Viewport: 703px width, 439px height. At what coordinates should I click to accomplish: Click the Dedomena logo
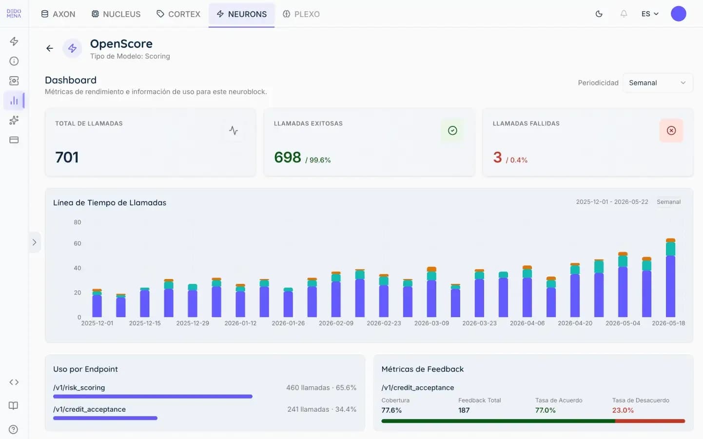[x=14, y=14]
